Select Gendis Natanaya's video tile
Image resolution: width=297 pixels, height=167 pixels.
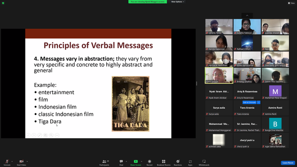(x=219, y=43)
